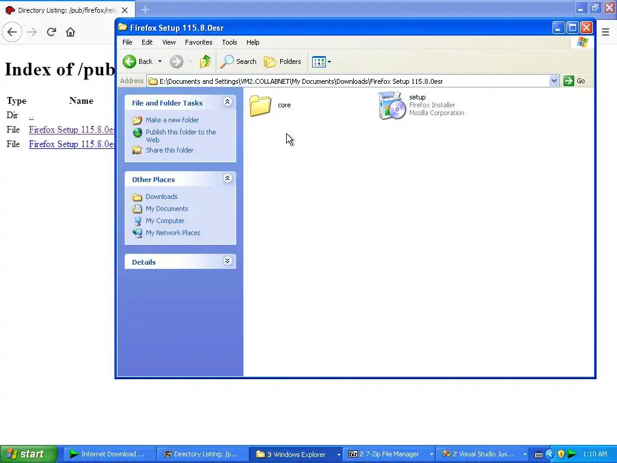Click the browser back arrow
617x463 pixels.
click(x=12, y=32)
